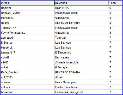Select the Гаучо Роналдиньо row
The image size is (123, 95).
[62, 33]
